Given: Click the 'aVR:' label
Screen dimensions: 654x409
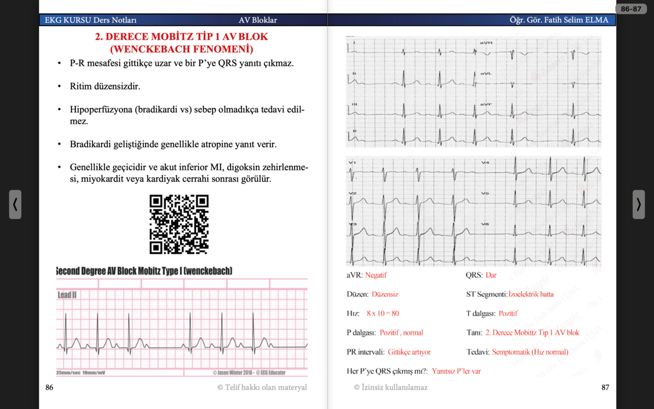Looking at the screenshot, I should (x=354, y=275).
